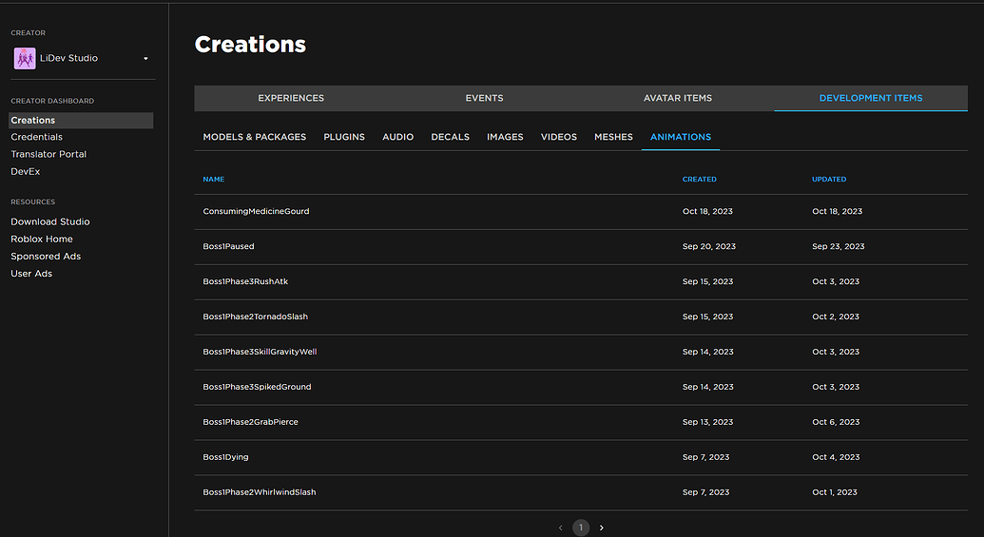Click the Sep 23, 2023 updated date
The image size is (984, 537).
point(839,246)
